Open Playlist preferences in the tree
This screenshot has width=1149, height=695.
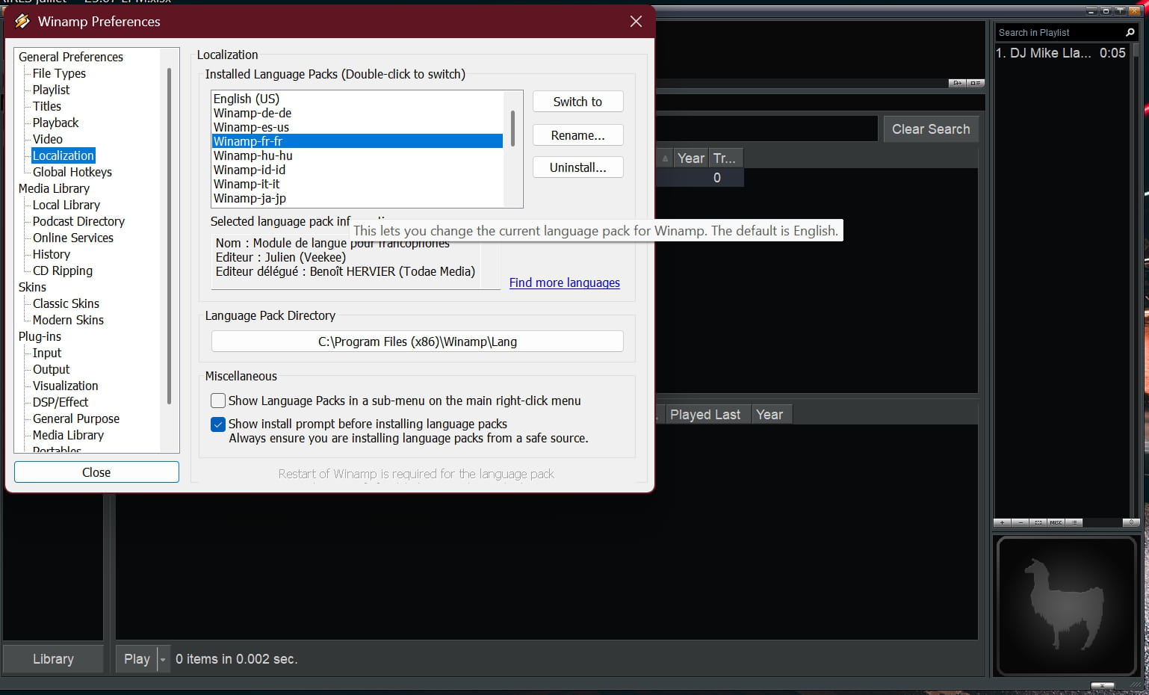[x=51, y=90]
